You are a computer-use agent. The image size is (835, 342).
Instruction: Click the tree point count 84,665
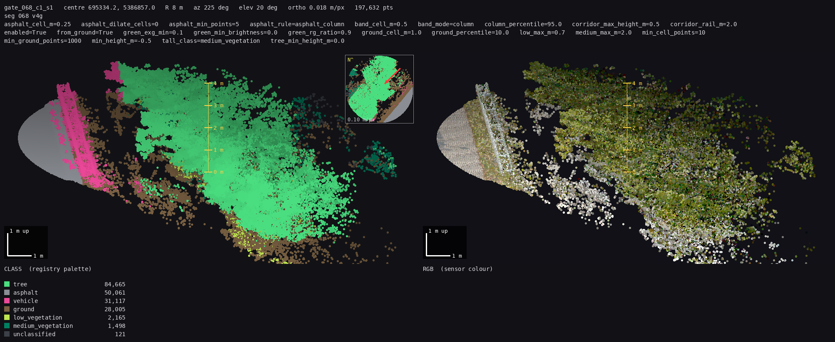(115, 284)
